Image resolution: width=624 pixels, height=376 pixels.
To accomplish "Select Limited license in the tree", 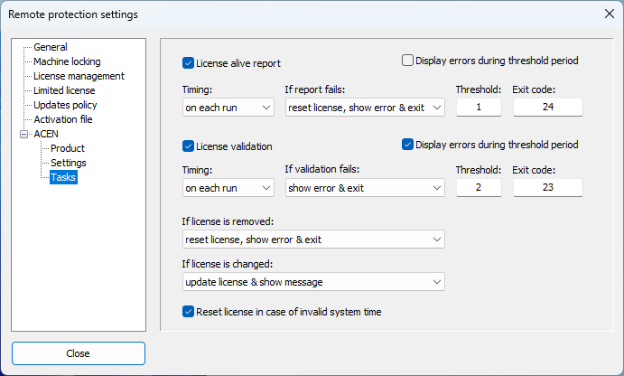I will click(x=64, y=90).
